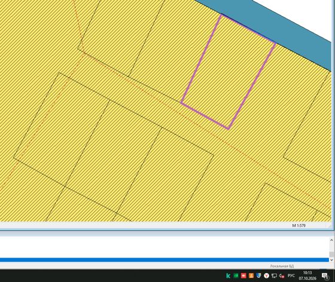Viewport: 335px width, 282px height.
Task: Open the blue shield tray icon
Action: (x=258, y=275)
